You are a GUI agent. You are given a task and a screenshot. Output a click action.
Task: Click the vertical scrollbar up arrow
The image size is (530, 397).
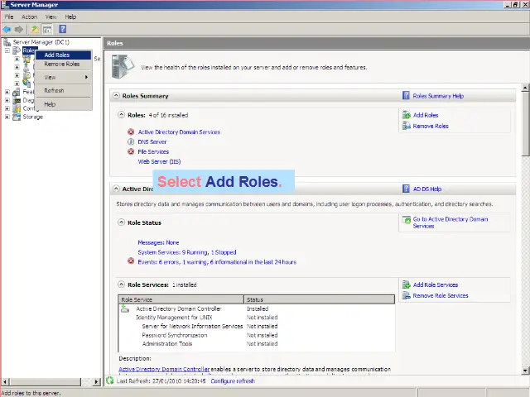pyautogui.click(x=525, y=88)
